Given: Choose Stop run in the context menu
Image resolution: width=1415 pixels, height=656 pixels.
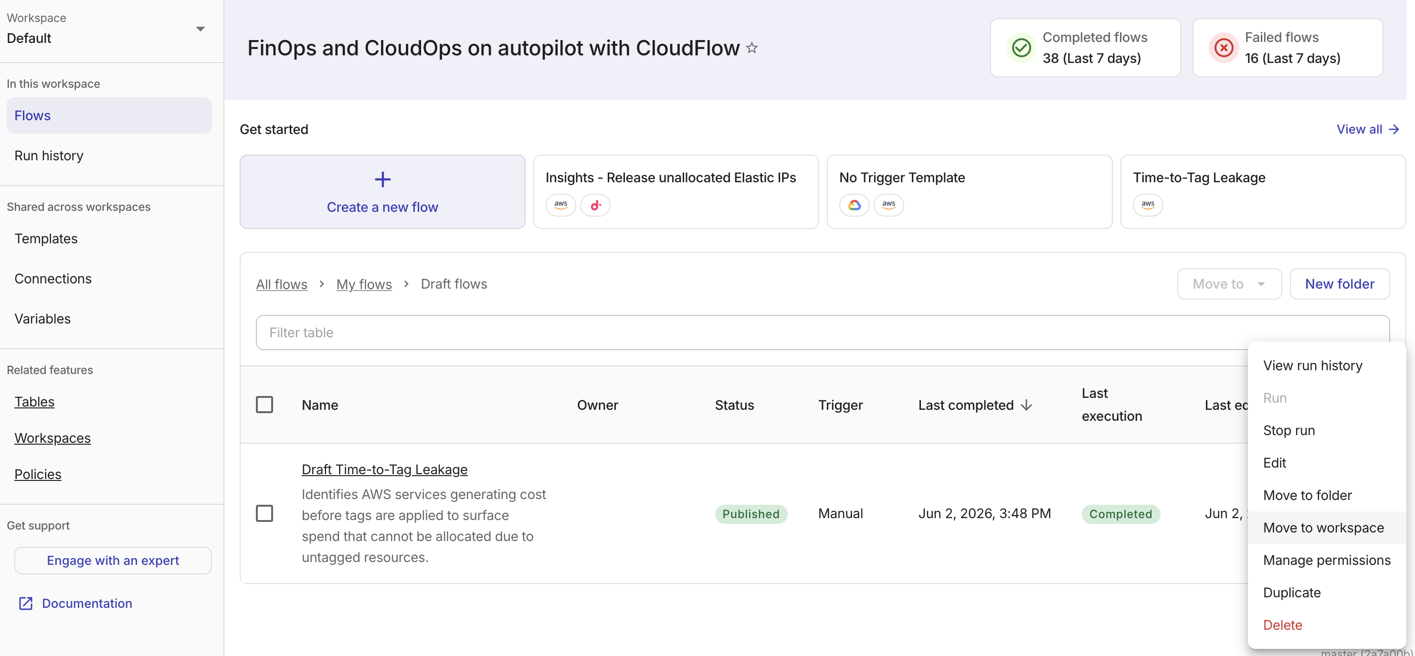Looking at the screenshot, I should click(x=1327, y=430).
